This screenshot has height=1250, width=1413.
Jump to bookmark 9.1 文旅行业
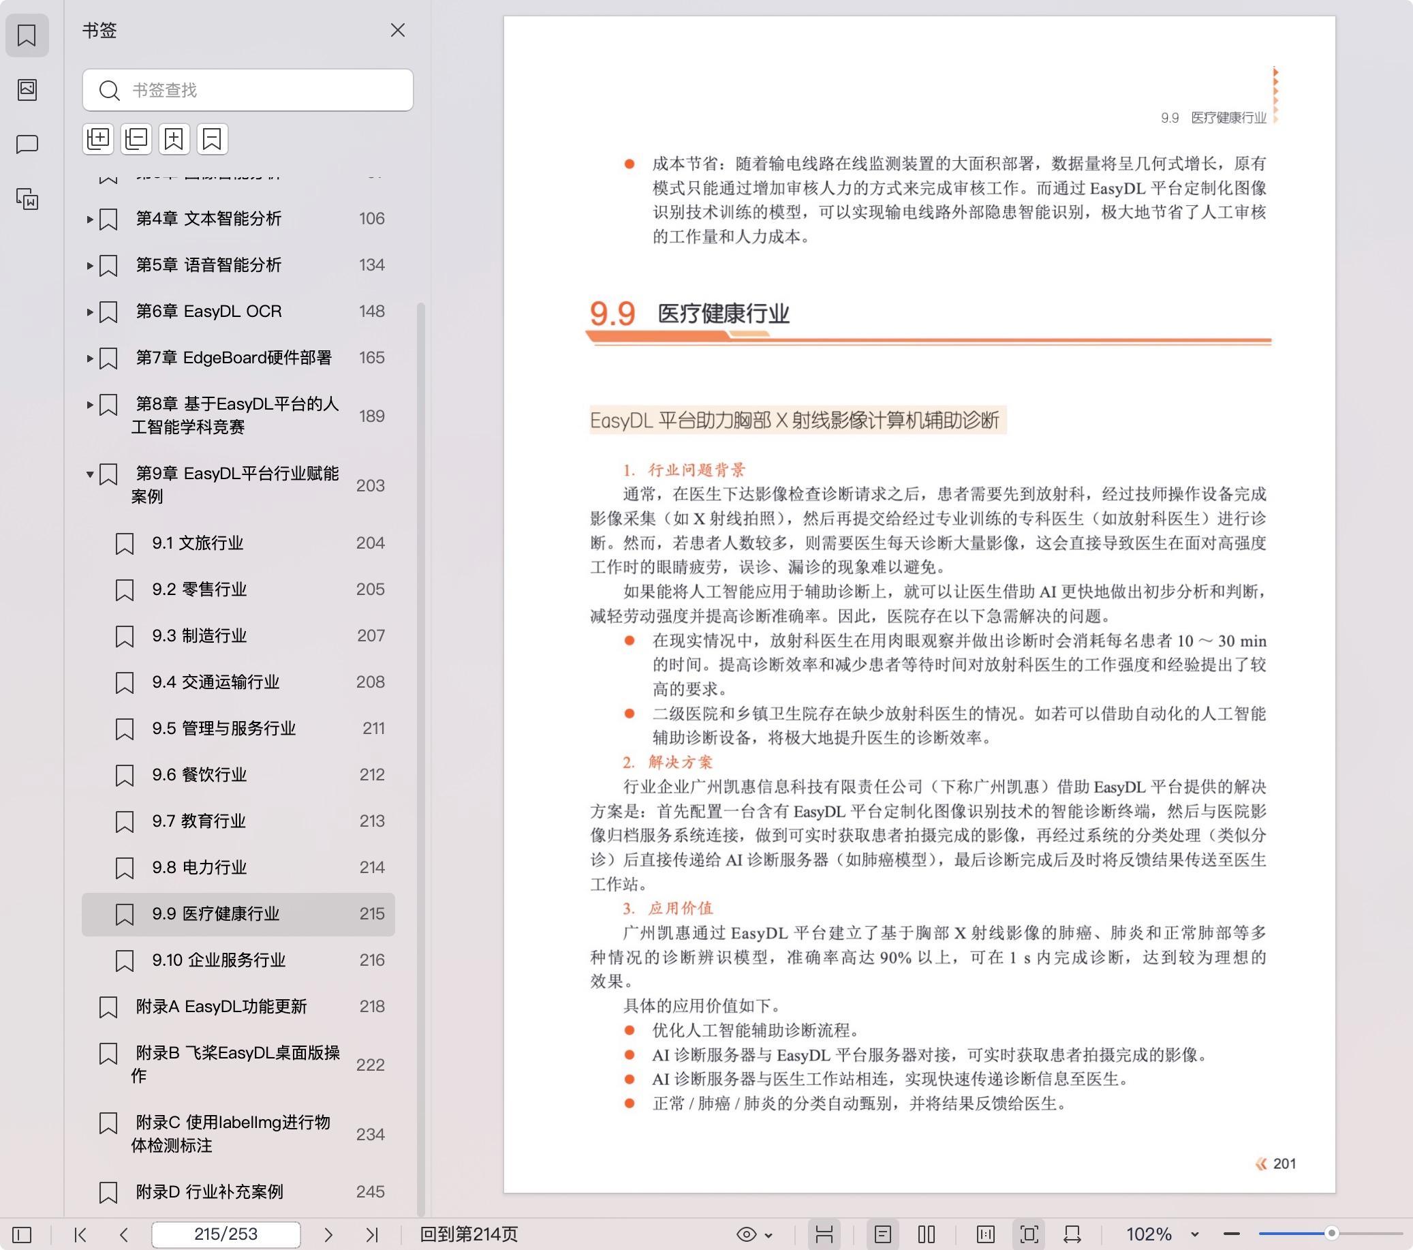(x=198, y=543)
